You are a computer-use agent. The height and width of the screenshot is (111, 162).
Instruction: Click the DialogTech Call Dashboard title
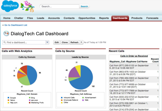pyautogui.click(x=39, y=34)
